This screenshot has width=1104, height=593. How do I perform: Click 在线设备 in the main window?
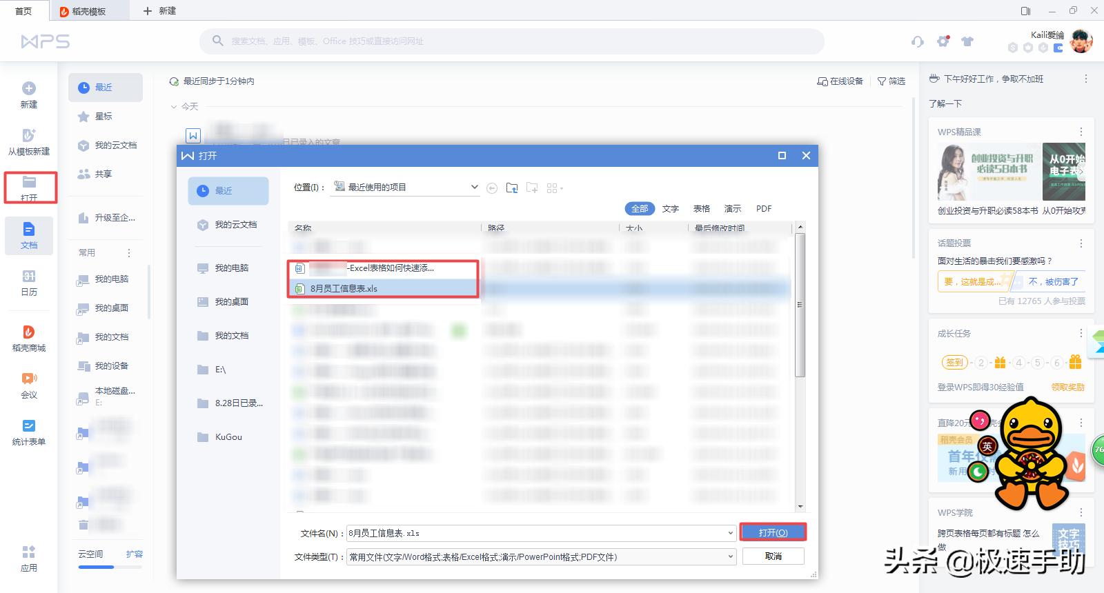(x=840, y=81)
